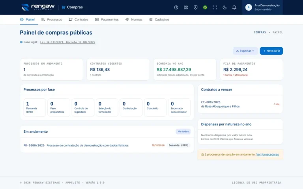Click the Rengaw Sistemas logo
The image size is (303, 189).
tap(38, 7)
